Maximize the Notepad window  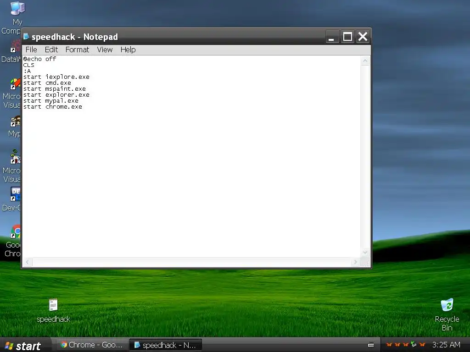tap(347, 37)
